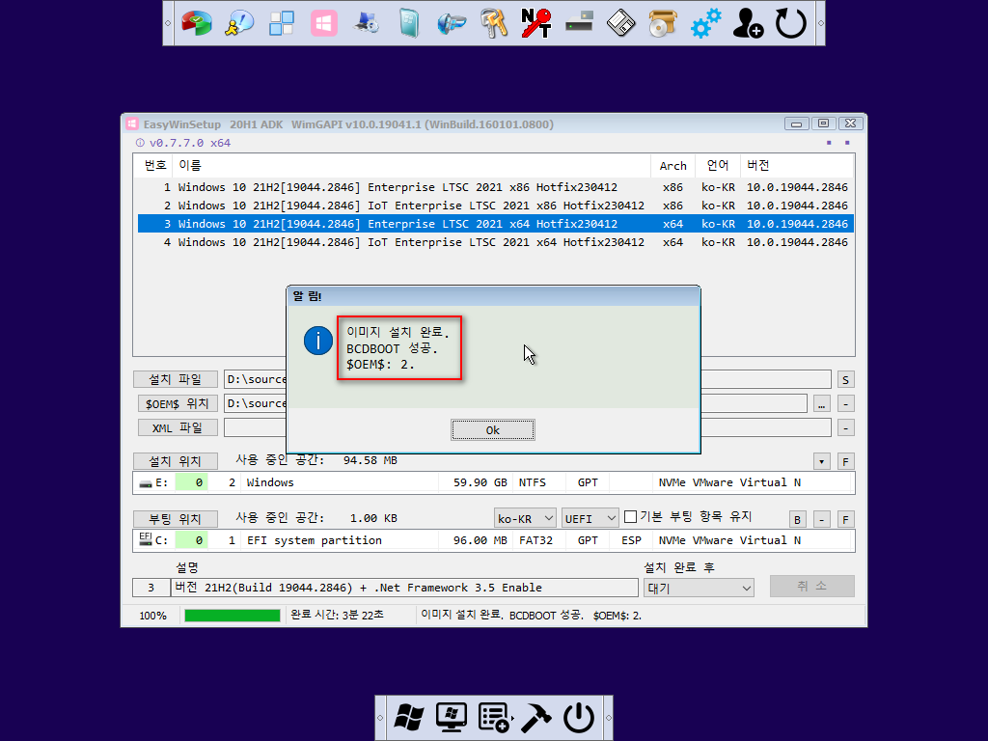988x741 pixels.
Task: Select row 2 IoT Enterprise LTSC 2021 x86
Action: [x=496, y=206]
